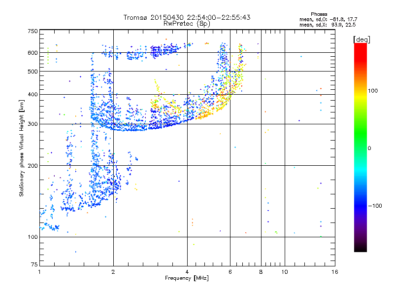Click the 'Frequency [MHz]' axis label

click(x=187, y=278)
